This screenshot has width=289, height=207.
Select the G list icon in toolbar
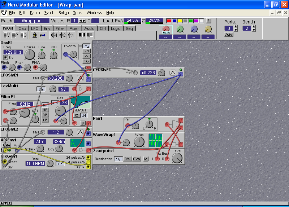23,35
